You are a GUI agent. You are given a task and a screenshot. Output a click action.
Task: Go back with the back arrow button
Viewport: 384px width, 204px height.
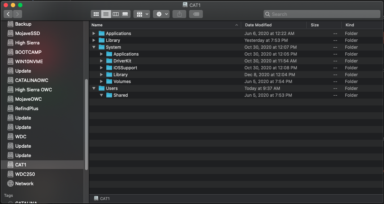pyautogui.click(x=8, y=14)
